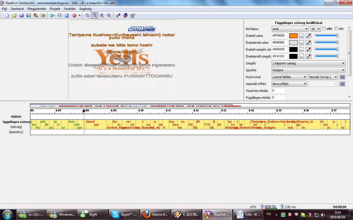Open the Megjelenítés menu
Image resolution: width=353 pixels, height=220 pixels.
pos(37,9)
